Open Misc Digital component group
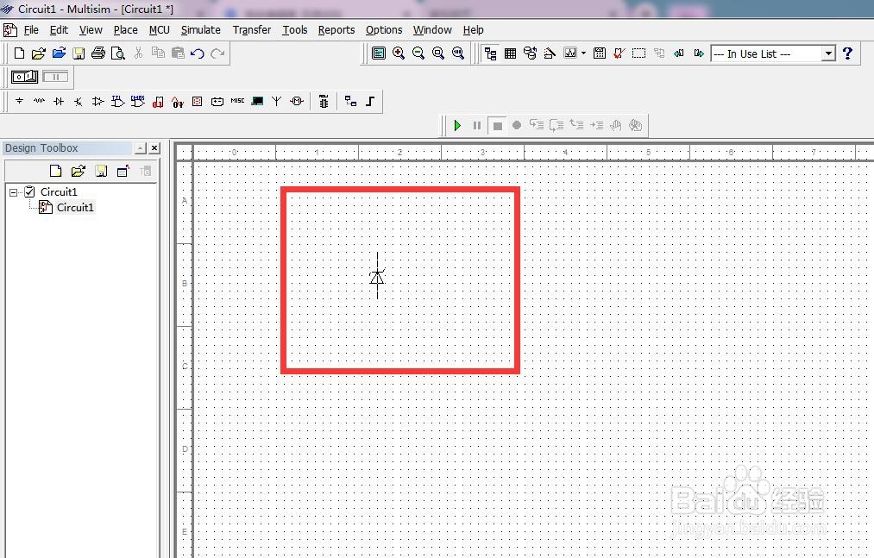This screenshot has height=558, width=874. (x=158, y=102)
